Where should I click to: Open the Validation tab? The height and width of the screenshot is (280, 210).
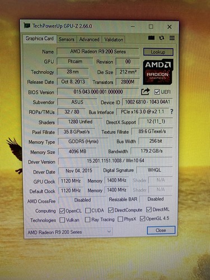pos(114,40)
